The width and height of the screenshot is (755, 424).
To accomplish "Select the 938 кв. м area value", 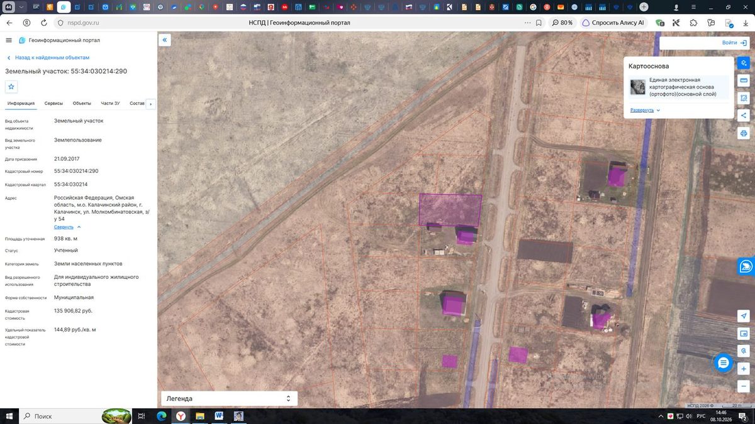I will pyautogui.click(x=66, y=239).
